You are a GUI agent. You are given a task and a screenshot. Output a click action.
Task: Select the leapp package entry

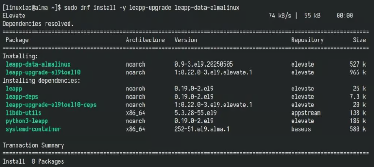(x=14, y=89)
